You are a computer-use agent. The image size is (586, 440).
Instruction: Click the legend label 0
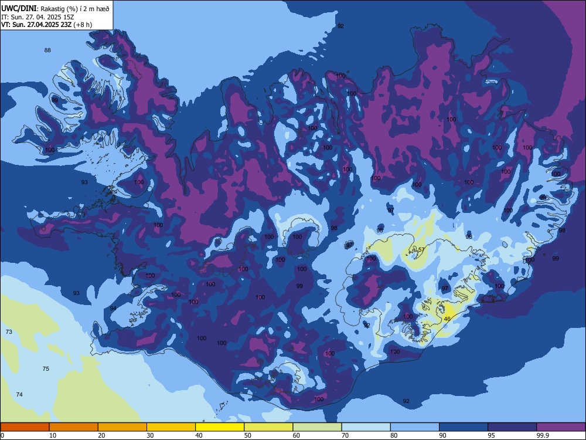click(x=2, y=435)
